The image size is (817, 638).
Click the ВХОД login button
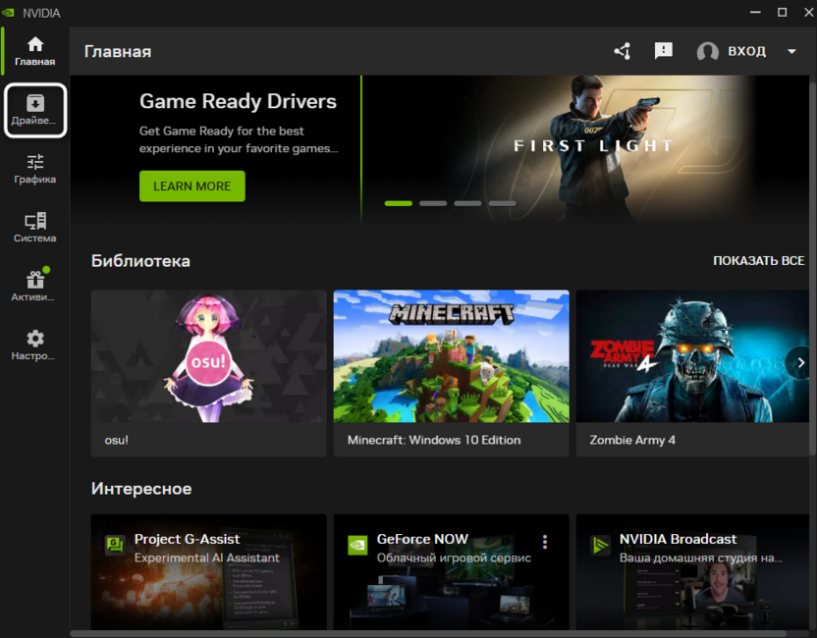point(746,51)
